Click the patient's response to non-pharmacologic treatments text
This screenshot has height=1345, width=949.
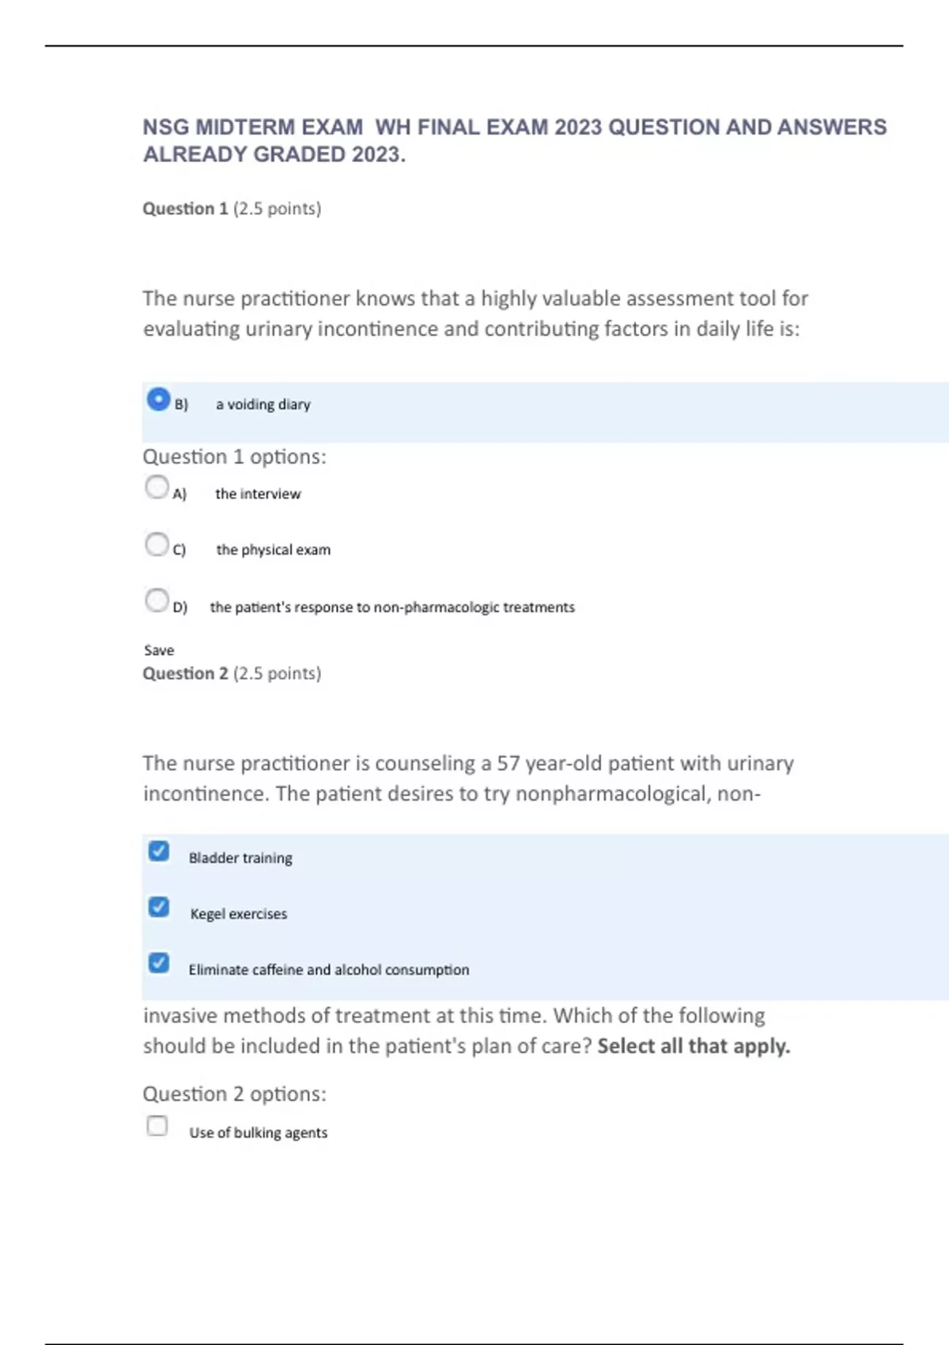click(x=392, y=607)
